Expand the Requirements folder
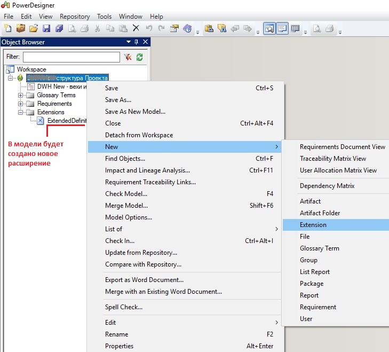This screenshot has width=389, height=352. click(x=20, y=104)
